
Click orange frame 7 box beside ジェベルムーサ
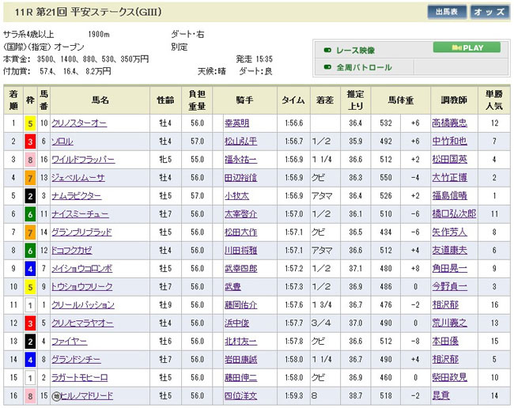coord(30,178)
